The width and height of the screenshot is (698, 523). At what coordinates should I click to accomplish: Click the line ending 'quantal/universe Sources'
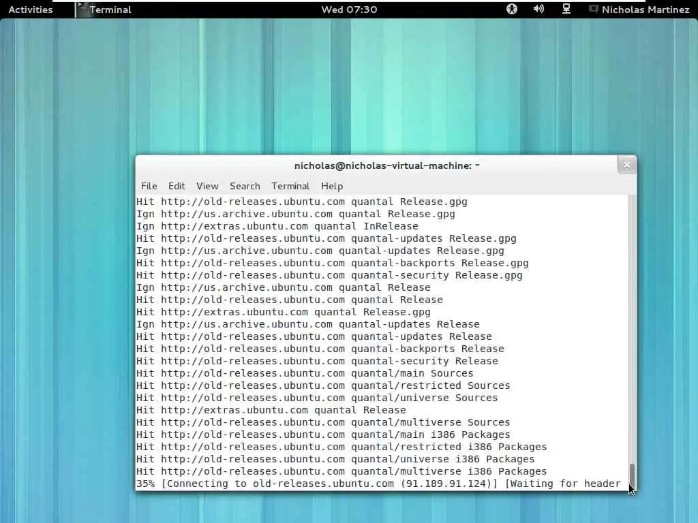[317, 398]
